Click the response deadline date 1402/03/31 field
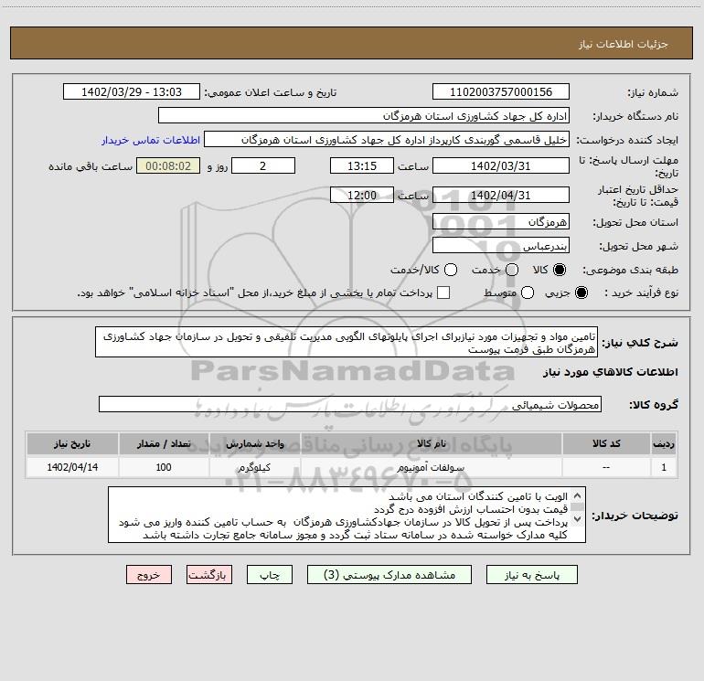Screen dimensions: 704x681 coord(501,165)
